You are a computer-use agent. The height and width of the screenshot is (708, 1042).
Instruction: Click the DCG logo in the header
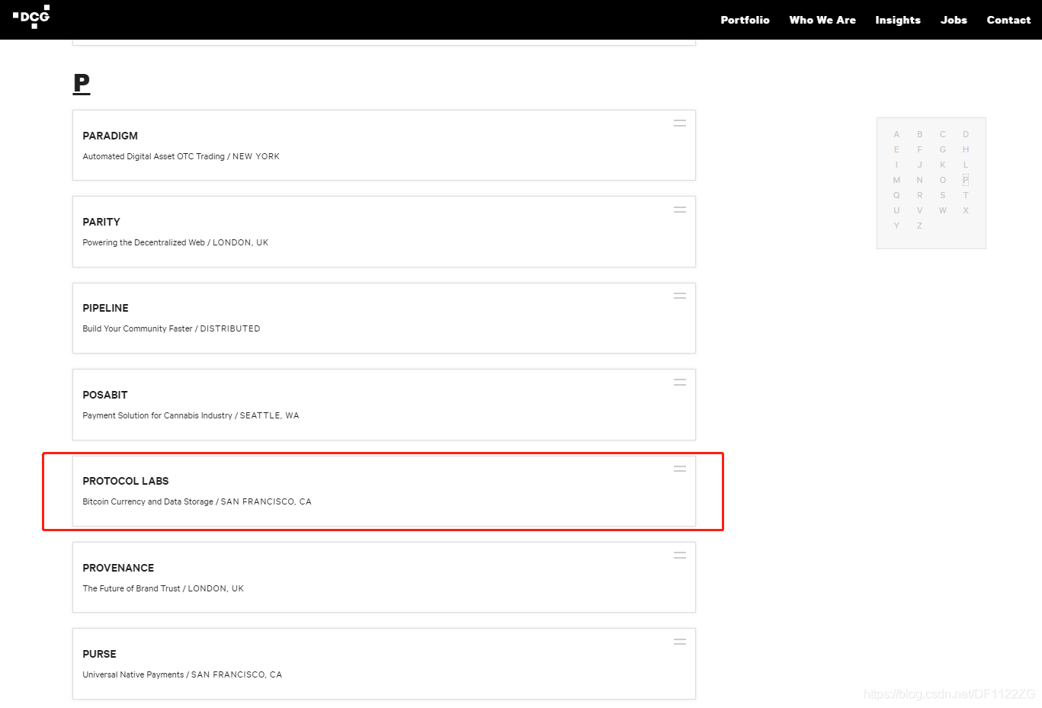click(x=31, y=17)
